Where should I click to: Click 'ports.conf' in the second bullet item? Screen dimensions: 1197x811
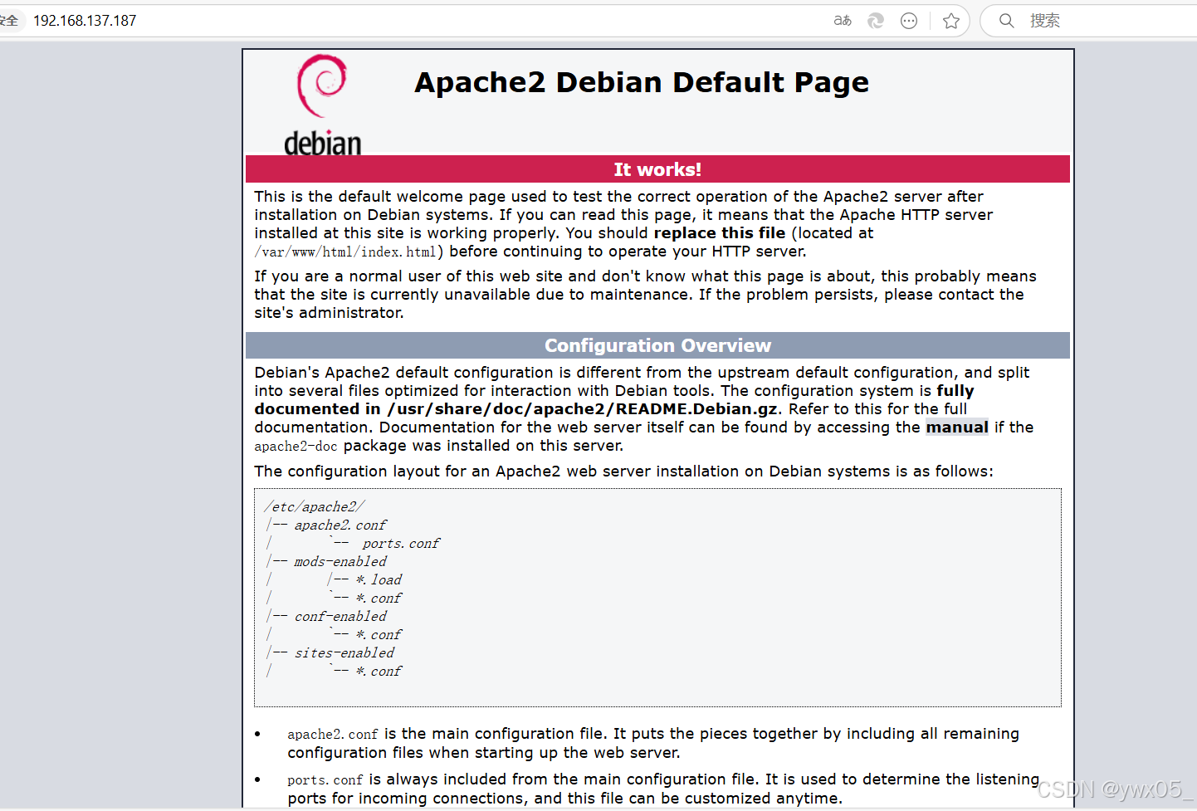[x=325, y=780]
